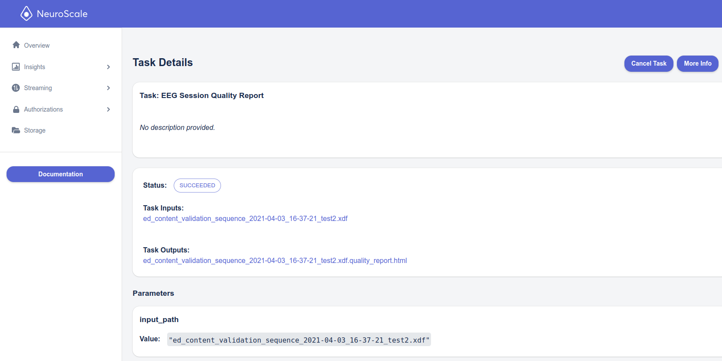Click the NeuroScale logo icon
The image size is (722, 361).
[x=26, y=14]
